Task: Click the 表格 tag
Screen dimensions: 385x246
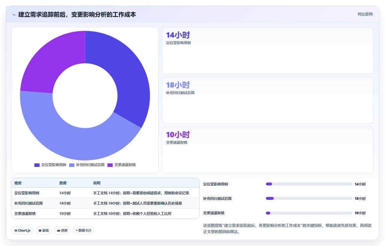Action: coord(44,230)
